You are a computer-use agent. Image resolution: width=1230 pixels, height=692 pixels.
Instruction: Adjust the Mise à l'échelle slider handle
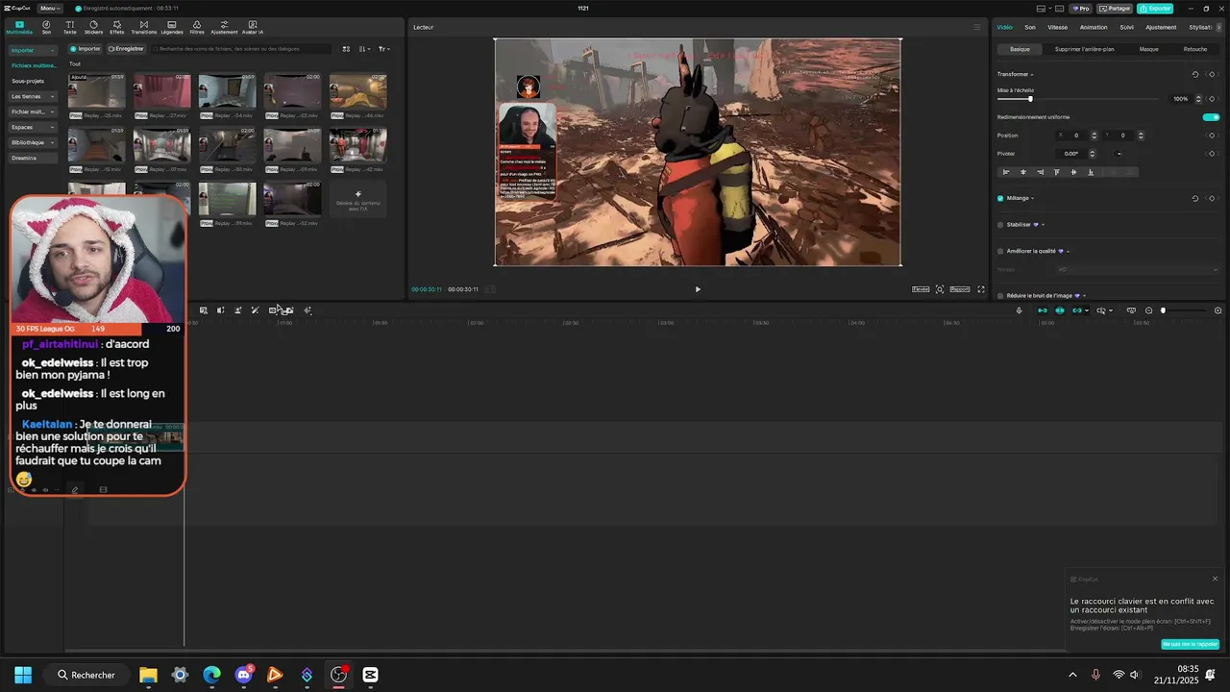(x=1030, y=99)
